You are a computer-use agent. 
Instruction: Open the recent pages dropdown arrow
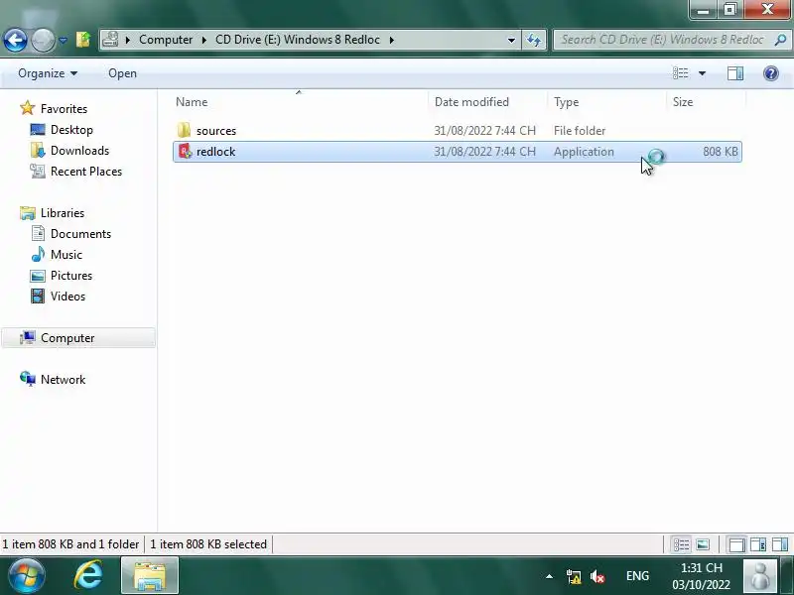click(x=63, y=40)
